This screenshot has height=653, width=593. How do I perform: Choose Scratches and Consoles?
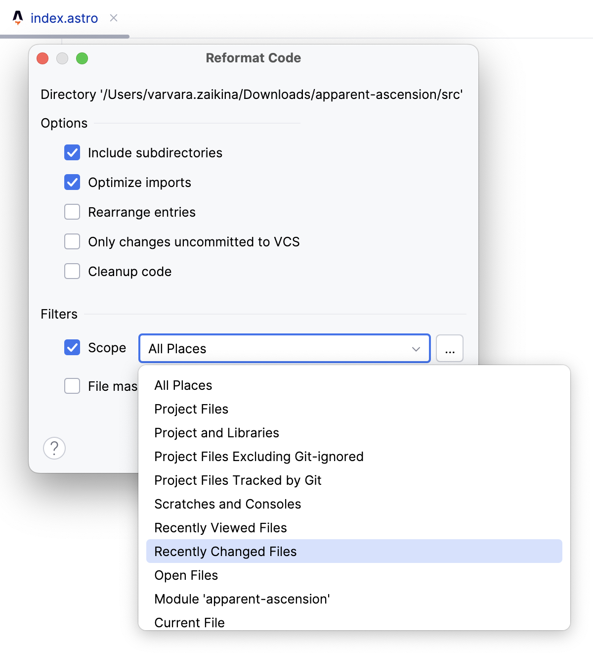pyautogui.click(x=228, y=504)
